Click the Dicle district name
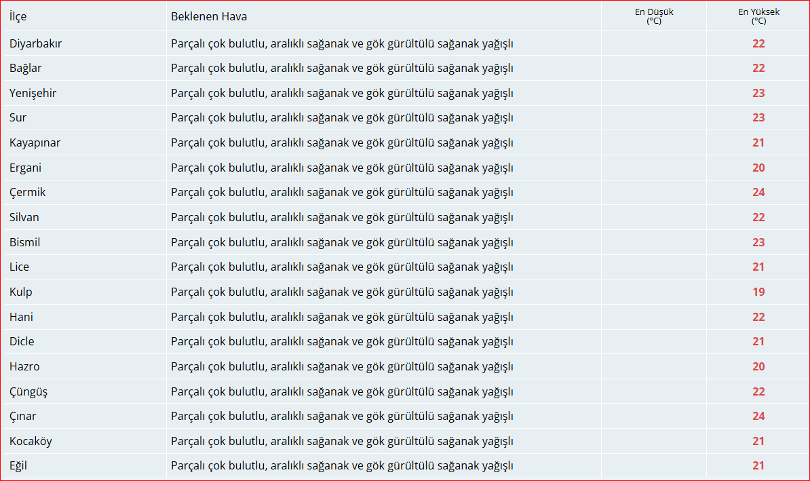The image size is (810, 481). [x=22, y=341]
